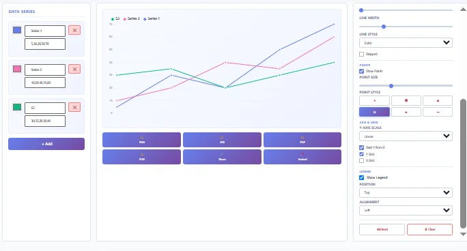The height and width of the screenshot is (251, 467).
Task: Toggle Start Y from 0 checkbox
Action: coord(362,147)
